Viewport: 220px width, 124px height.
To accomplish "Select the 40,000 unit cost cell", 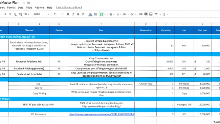I will (202, 74).
